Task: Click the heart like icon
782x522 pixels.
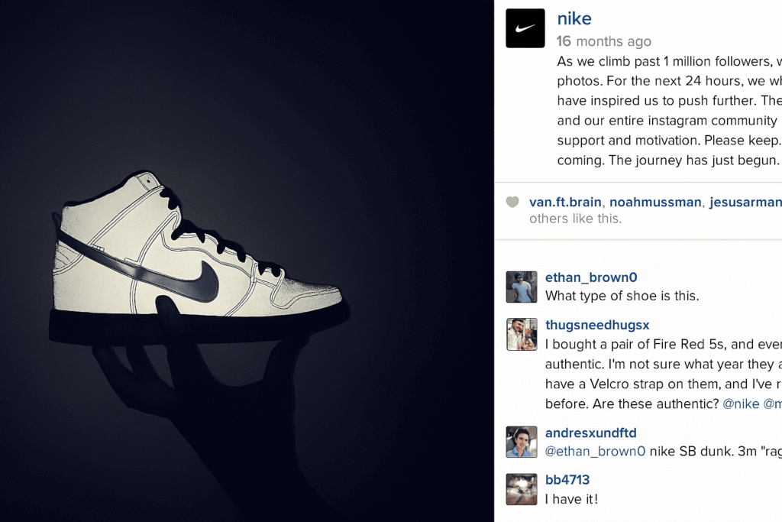Action: click(512, 202)
